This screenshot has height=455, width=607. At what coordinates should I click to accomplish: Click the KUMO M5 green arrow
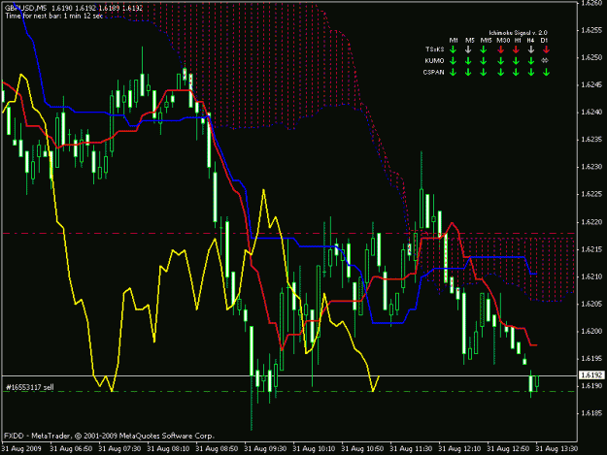[x=468, y=61]
